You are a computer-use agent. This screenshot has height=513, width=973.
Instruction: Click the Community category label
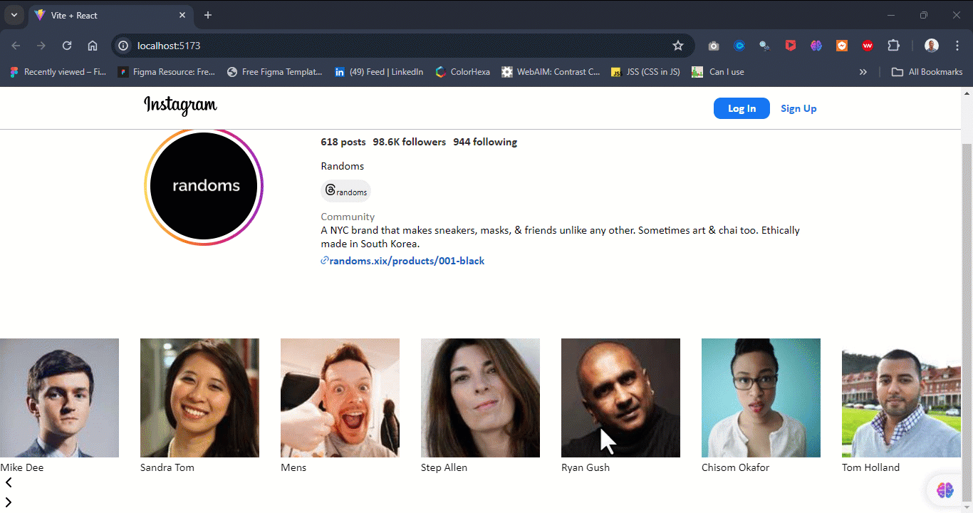click(x=348, y=217)
